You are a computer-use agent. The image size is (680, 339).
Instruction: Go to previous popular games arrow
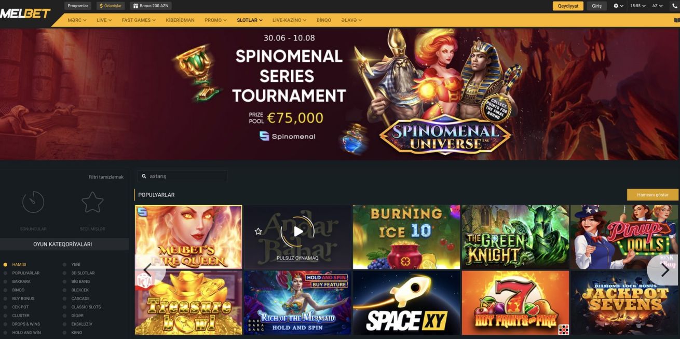[x=149, y=270]
